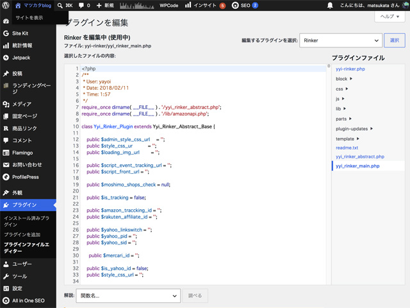Click the plus 新規 icon
The height and width of the screenshot is (308, 410).
click(x=99, y=6)
